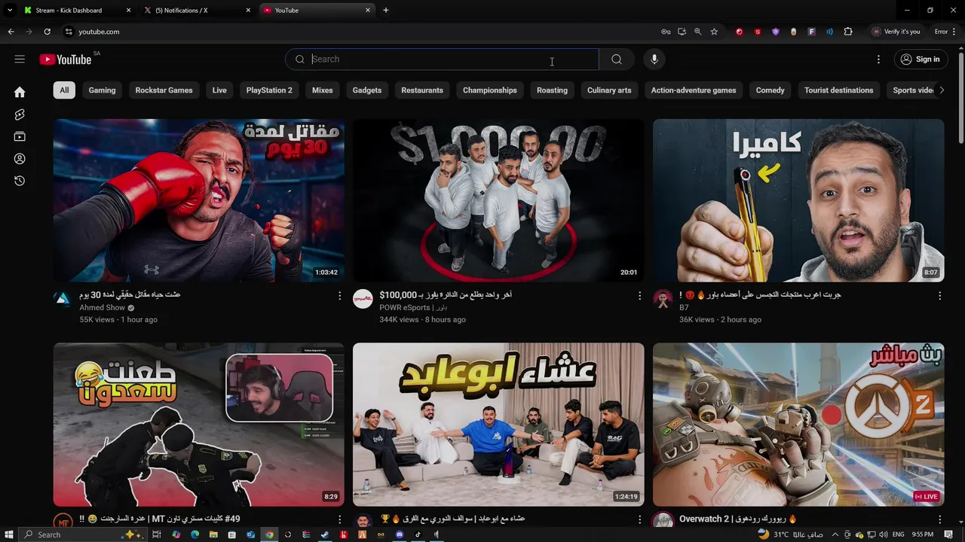Screen dimensions: 965x542
Task: Show more category chips with right arrow
Action: pyautogui.click(x=941, y=90)
